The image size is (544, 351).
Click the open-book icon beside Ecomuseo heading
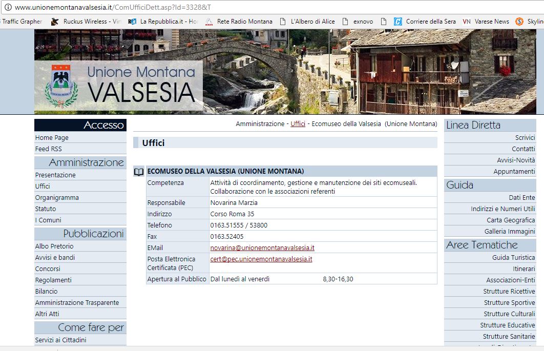pyautogui.click(x=139, y=172)
